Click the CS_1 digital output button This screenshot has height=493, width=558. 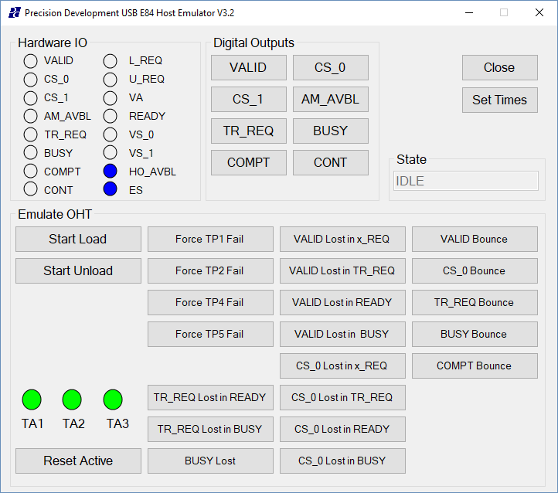[248, 99]
